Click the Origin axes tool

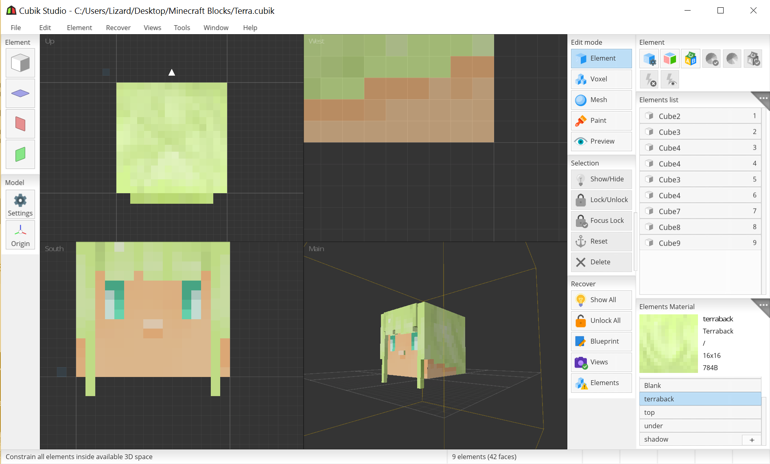[20, 235]
